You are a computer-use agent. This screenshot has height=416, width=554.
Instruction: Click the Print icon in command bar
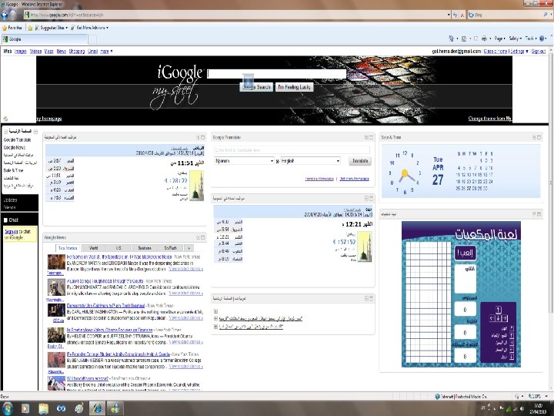pyautogui.click(x=484, y=39)
